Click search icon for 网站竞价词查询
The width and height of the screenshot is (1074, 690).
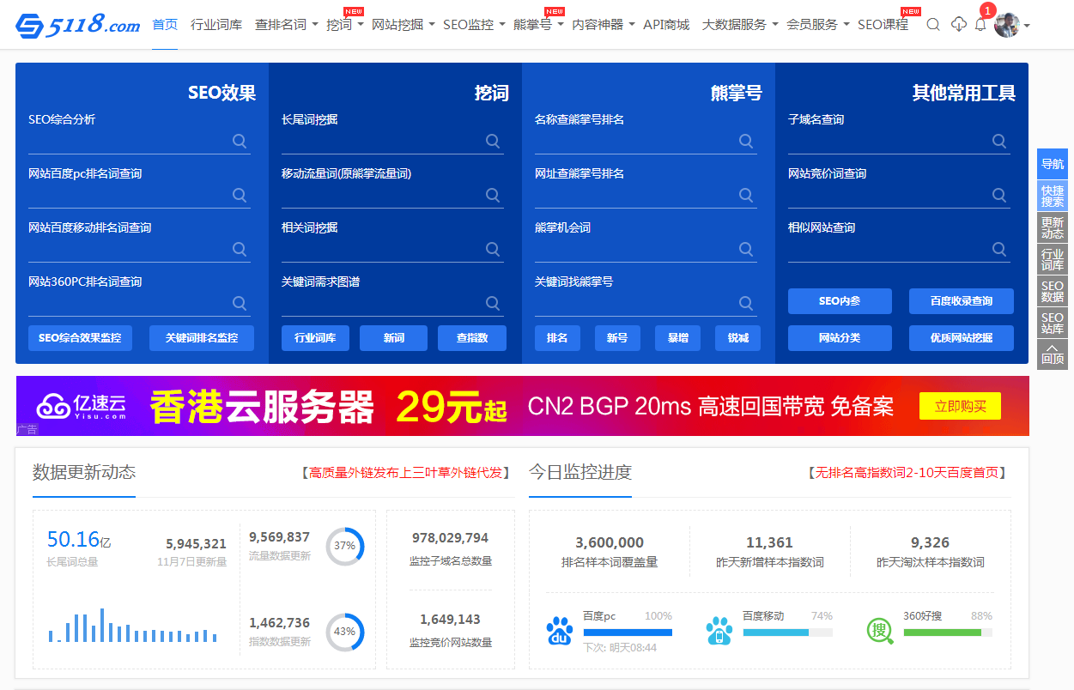999,195
